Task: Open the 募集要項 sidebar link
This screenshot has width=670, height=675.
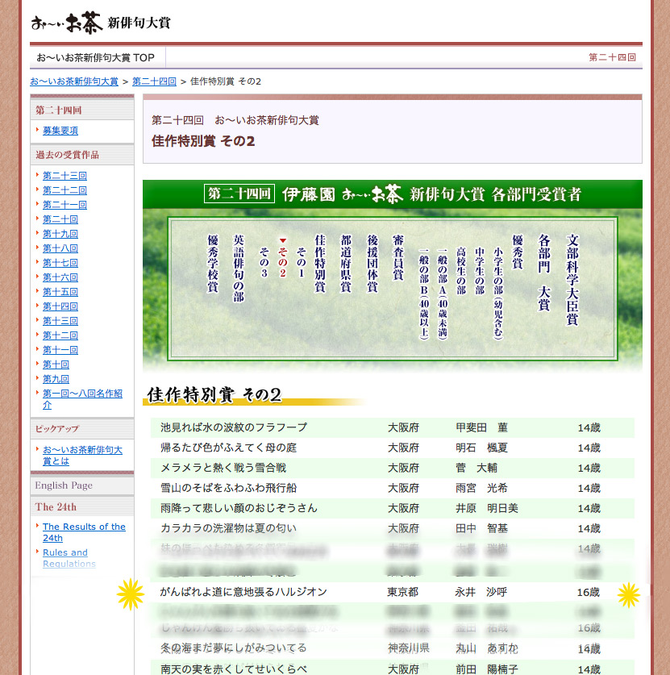Action: point(60,131)
